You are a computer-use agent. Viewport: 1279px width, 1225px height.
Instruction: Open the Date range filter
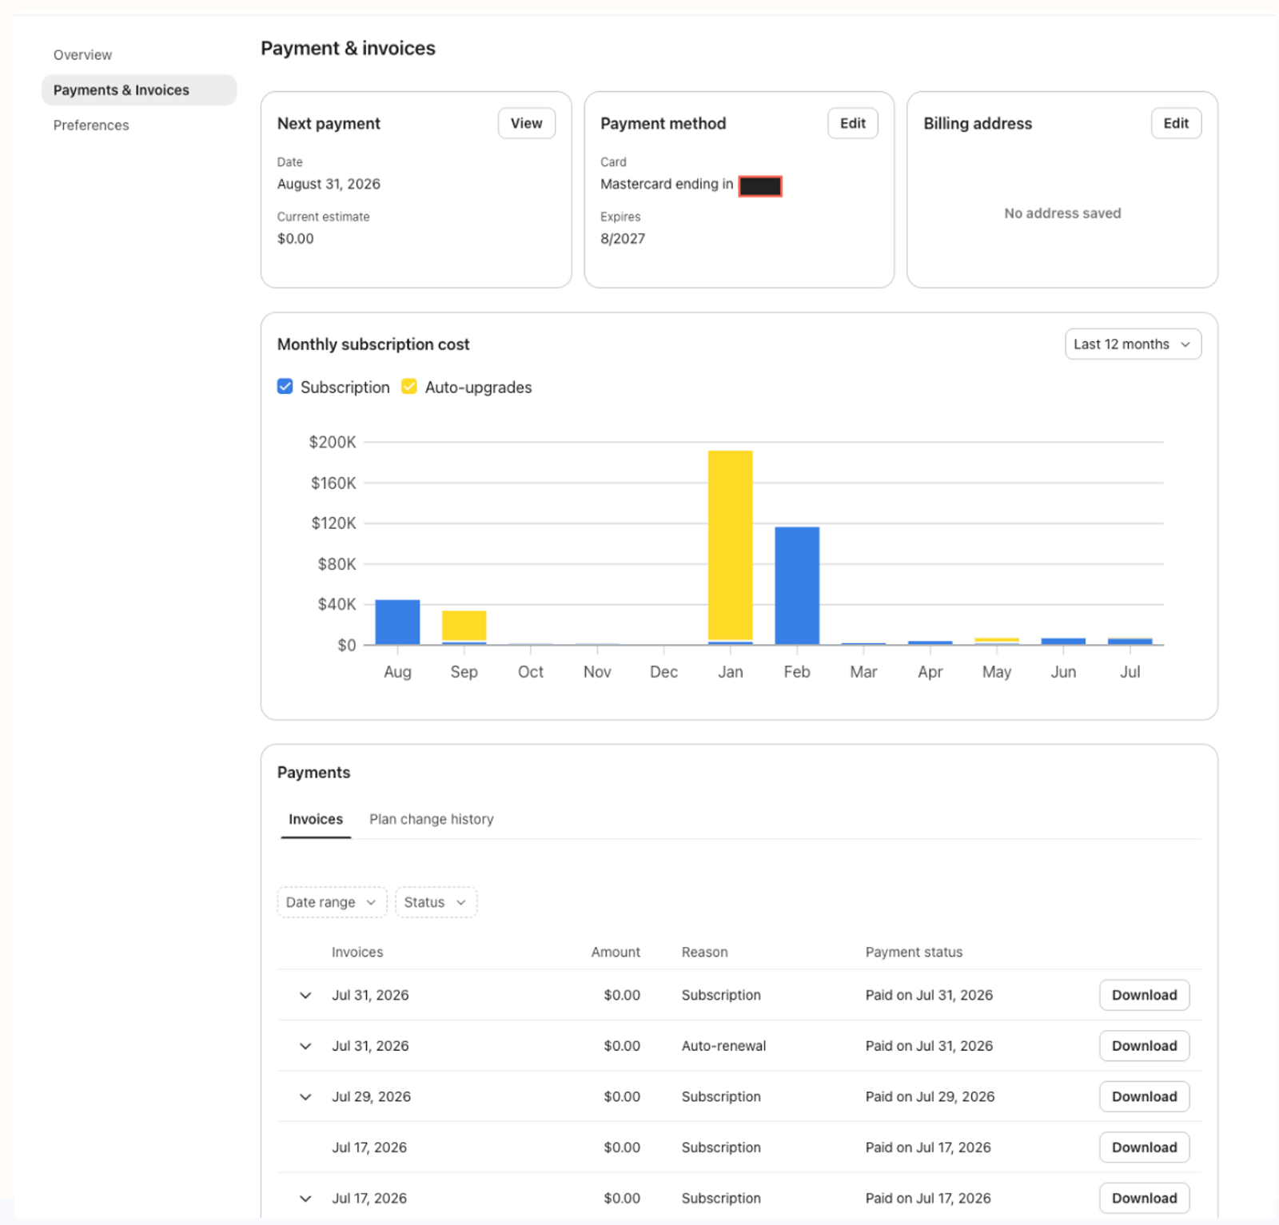coord(332,902)
